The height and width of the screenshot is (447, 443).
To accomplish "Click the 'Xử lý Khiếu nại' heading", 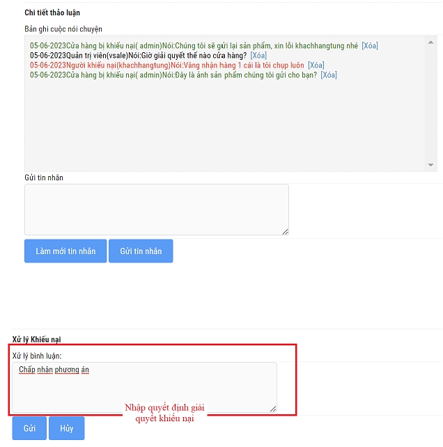I will click(x=36, y=340).
